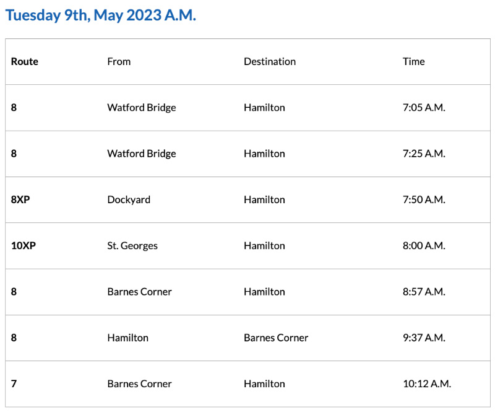495x412 pixels.
Task: Click the Tuesday 9th May 2023 heading
Action: click(x=101, y=15)
